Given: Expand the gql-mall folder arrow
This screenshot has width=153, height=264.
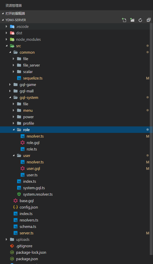Looking at the screenshot, I should pos(10,91).
